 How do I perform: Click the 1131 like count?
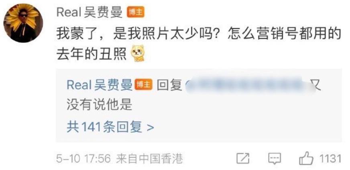click(330, 159)
